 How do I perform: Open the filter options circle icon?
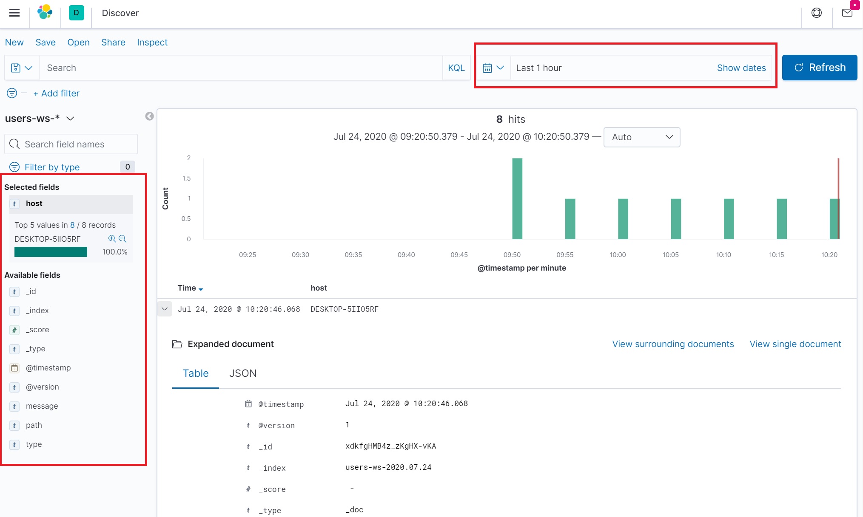pos(12,93)
